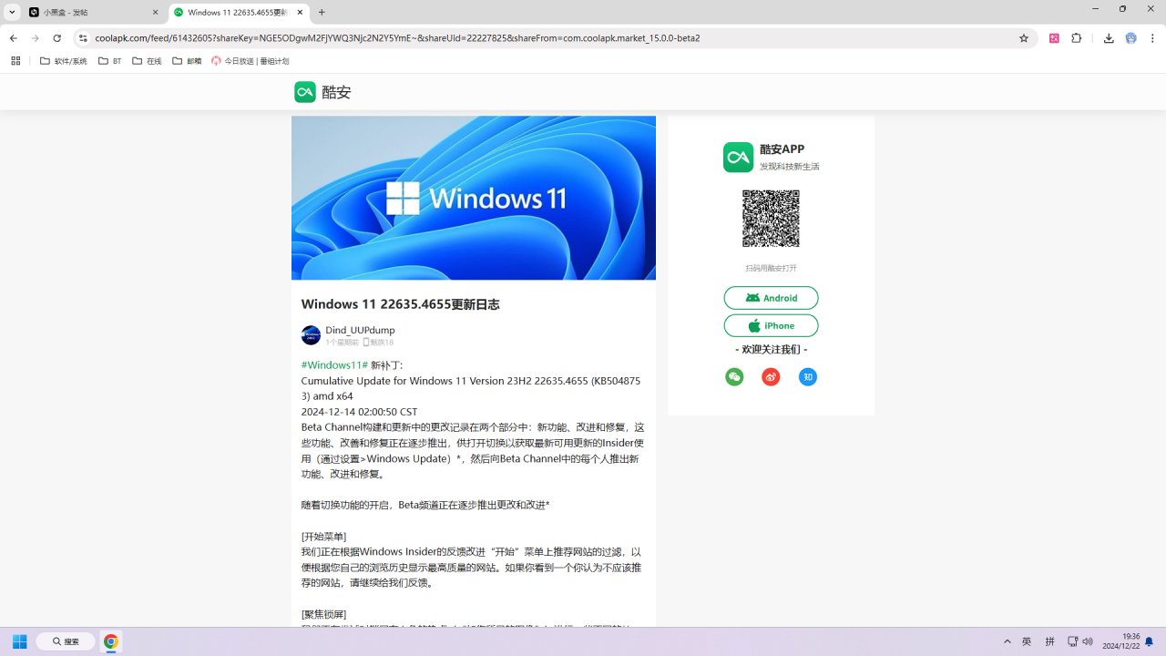Toggle the 拼 IME mode indicator
1166x656 pixels.
[1050, 641]
